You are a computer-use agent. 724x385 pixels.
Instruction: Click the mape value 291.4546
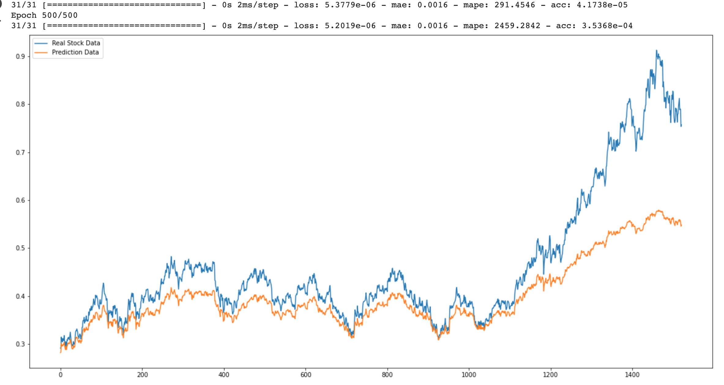click(x=515, y=5)
